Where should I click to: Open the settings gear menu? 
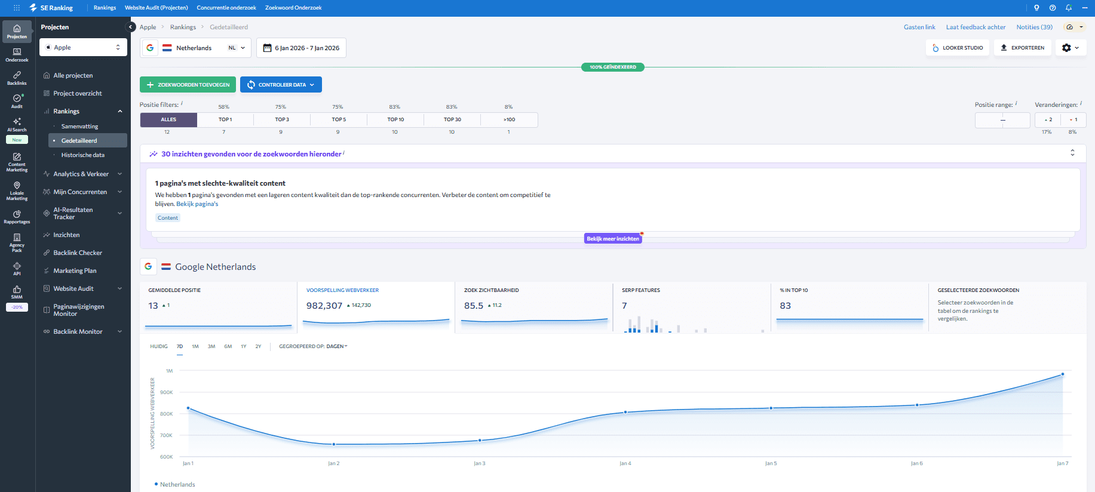click(1071, 48)
